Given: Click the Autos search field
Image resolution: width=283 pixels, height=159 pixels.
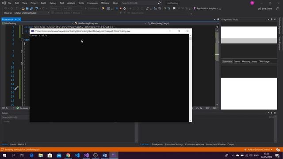Looking at the screenshot, I should coord(15,117).
